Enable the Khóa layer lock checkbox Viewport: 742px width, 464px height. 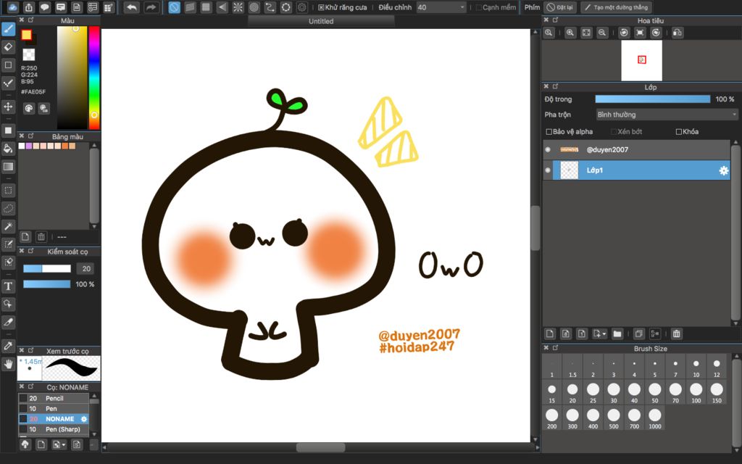pyautogui.click(x=678, y=132)
